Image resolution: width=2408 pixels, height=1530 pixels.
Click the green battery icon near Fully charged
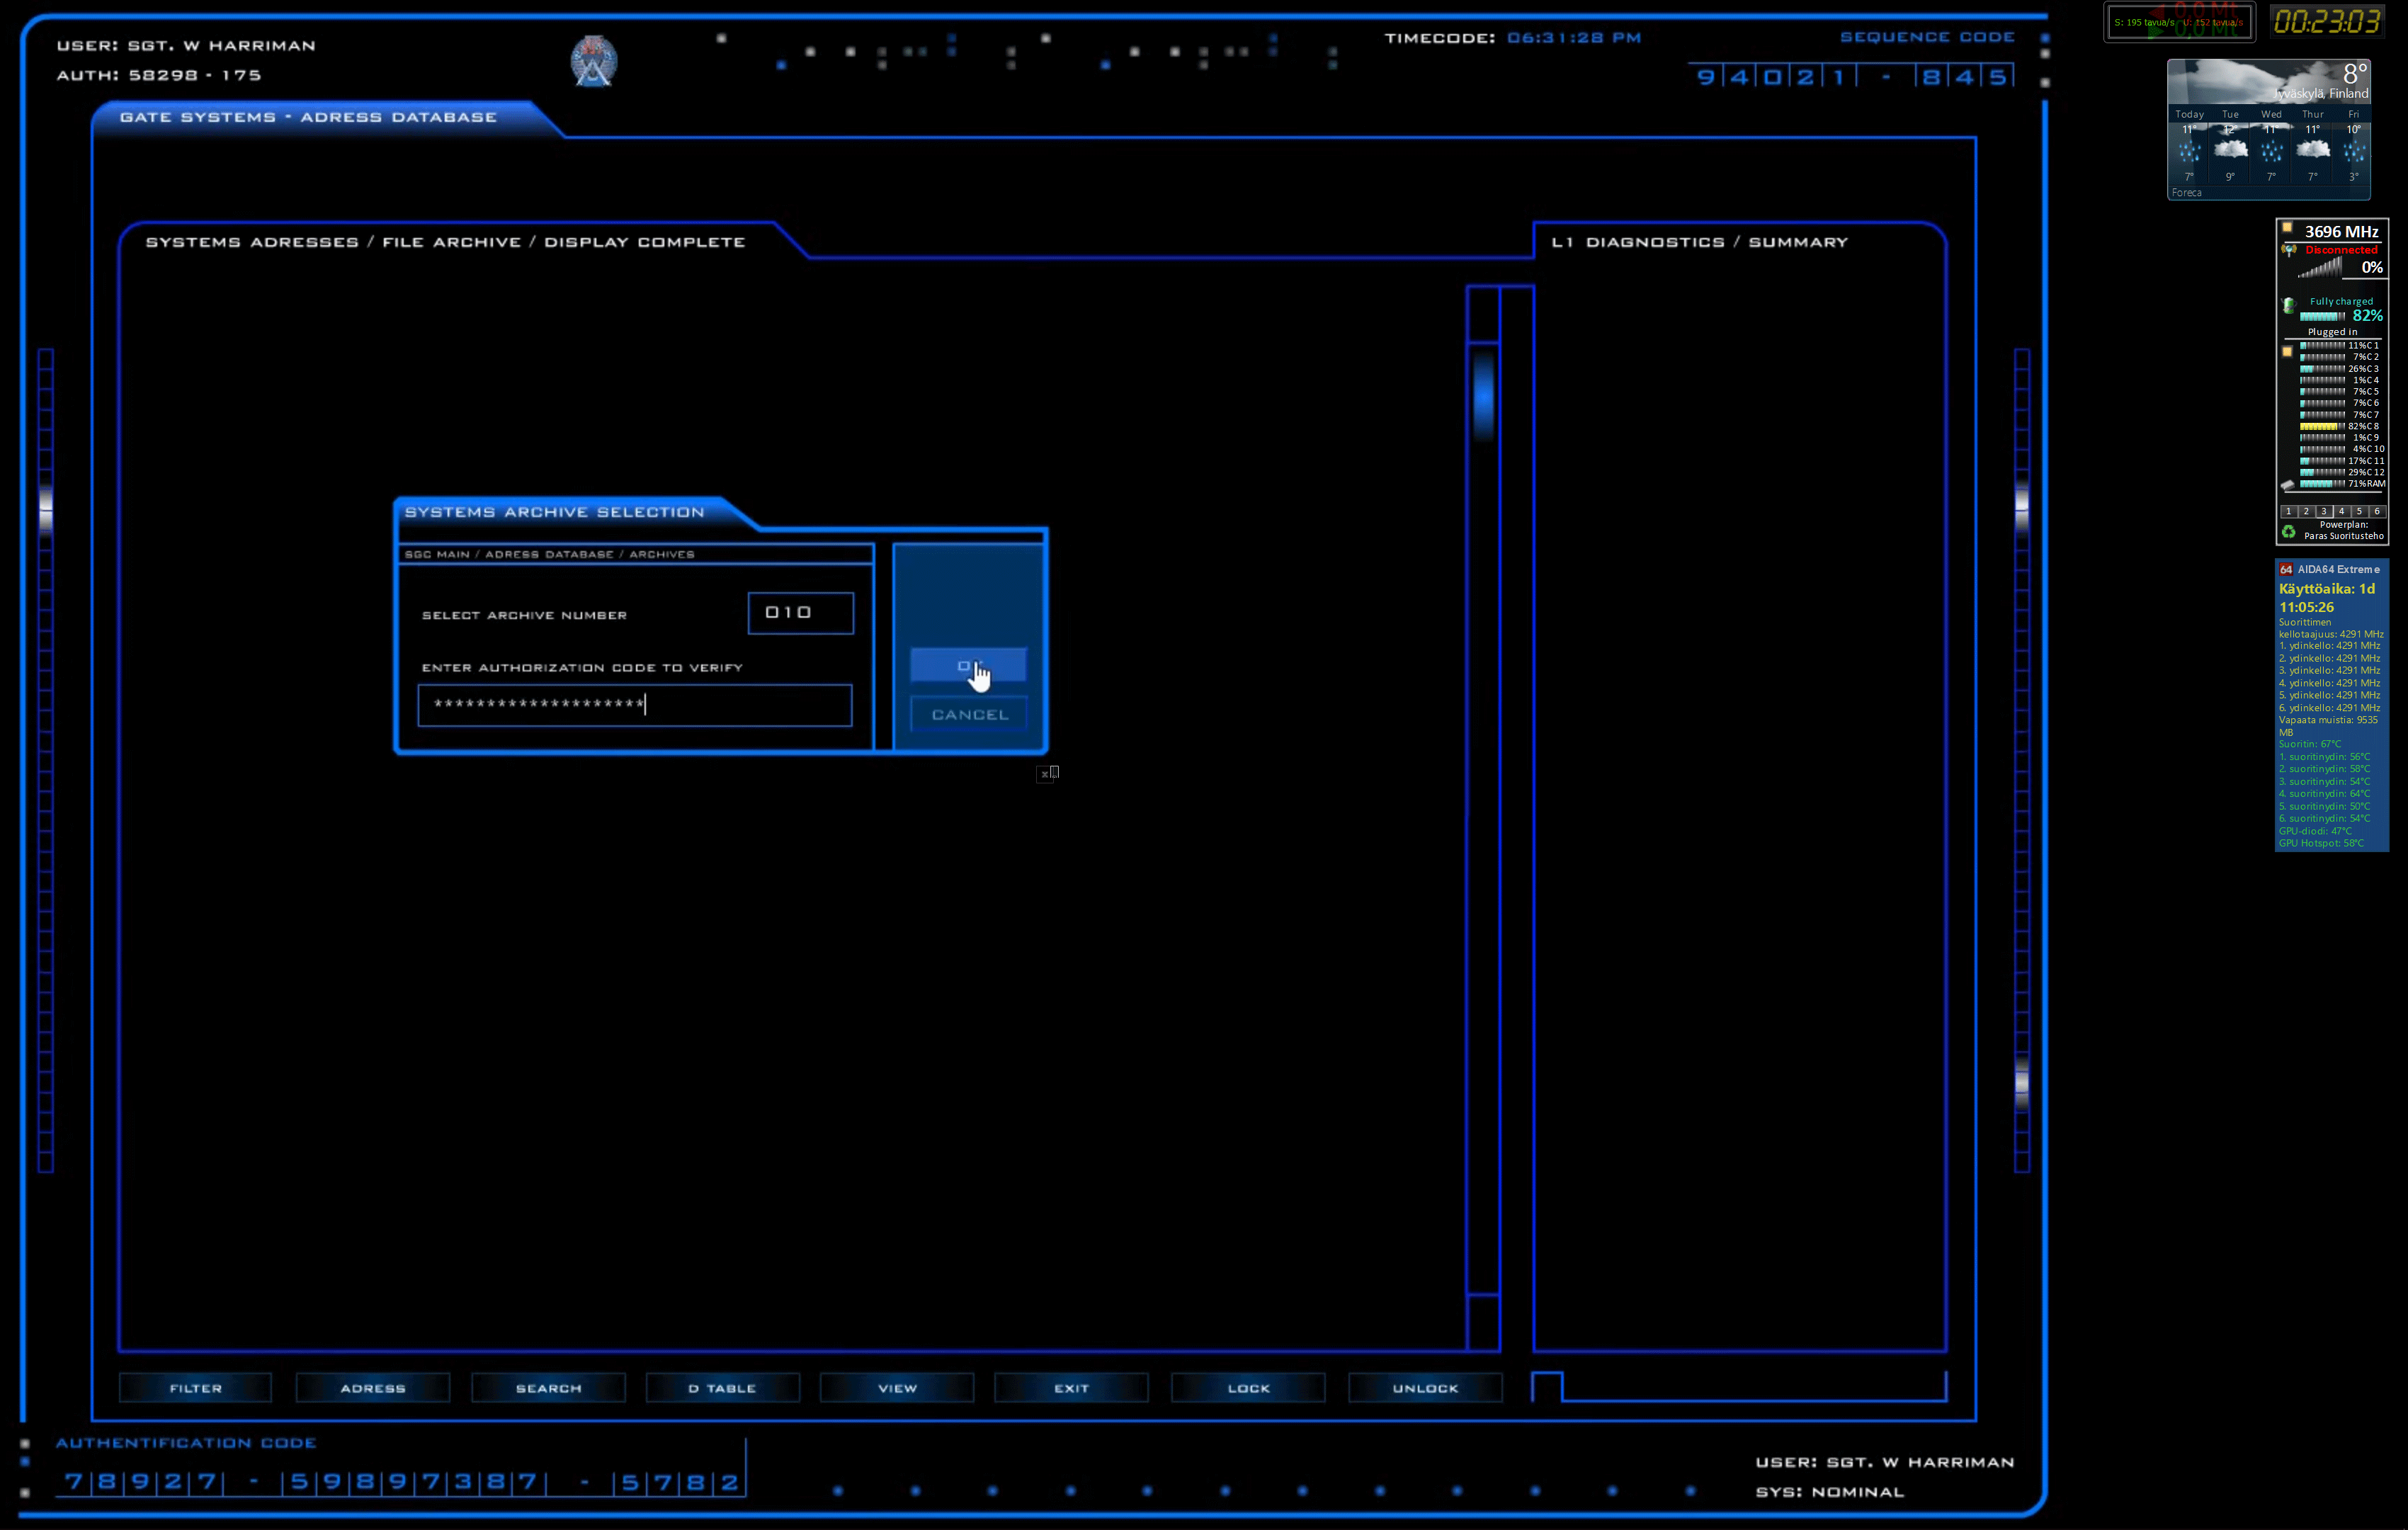point(2289,305)
